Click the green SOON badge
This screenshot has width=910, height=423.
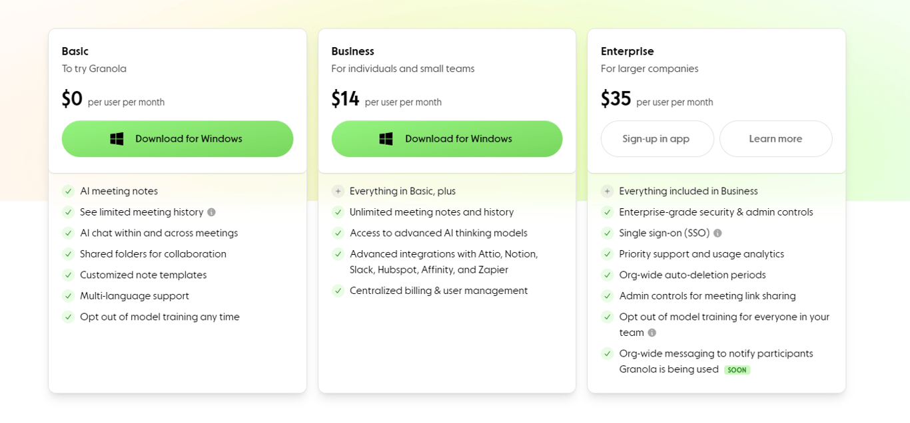(x=737, y=370)
